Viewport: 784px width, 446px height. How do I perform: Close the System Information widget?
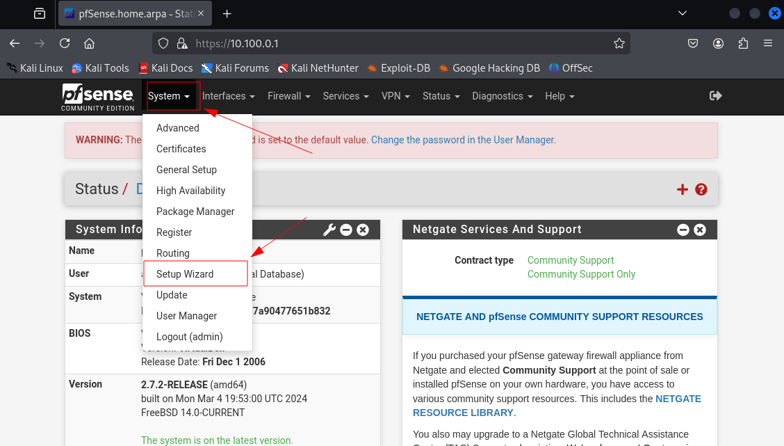(363, 230)
